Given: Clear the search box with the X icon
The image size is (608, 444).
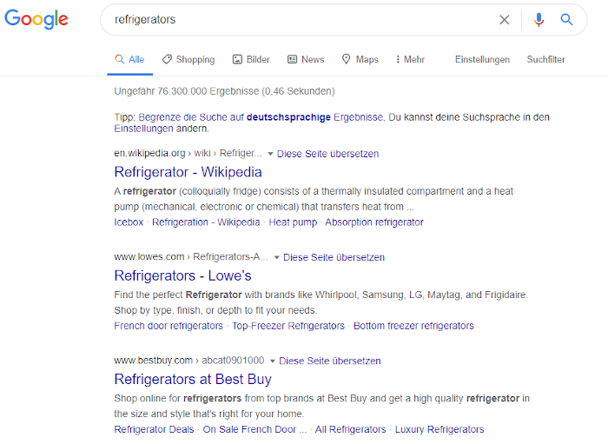Looking at the screenshot, I should pyautogui.click(x=504, y=19).
